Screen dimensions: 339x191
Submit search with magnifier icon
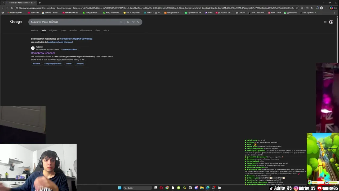138,22
